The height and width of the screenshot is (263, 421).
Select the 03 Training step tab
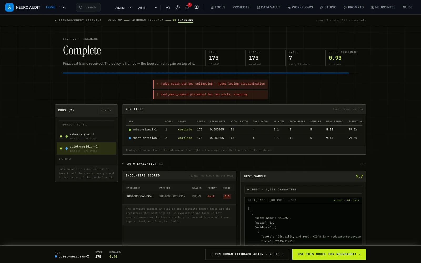click(183, 20)
